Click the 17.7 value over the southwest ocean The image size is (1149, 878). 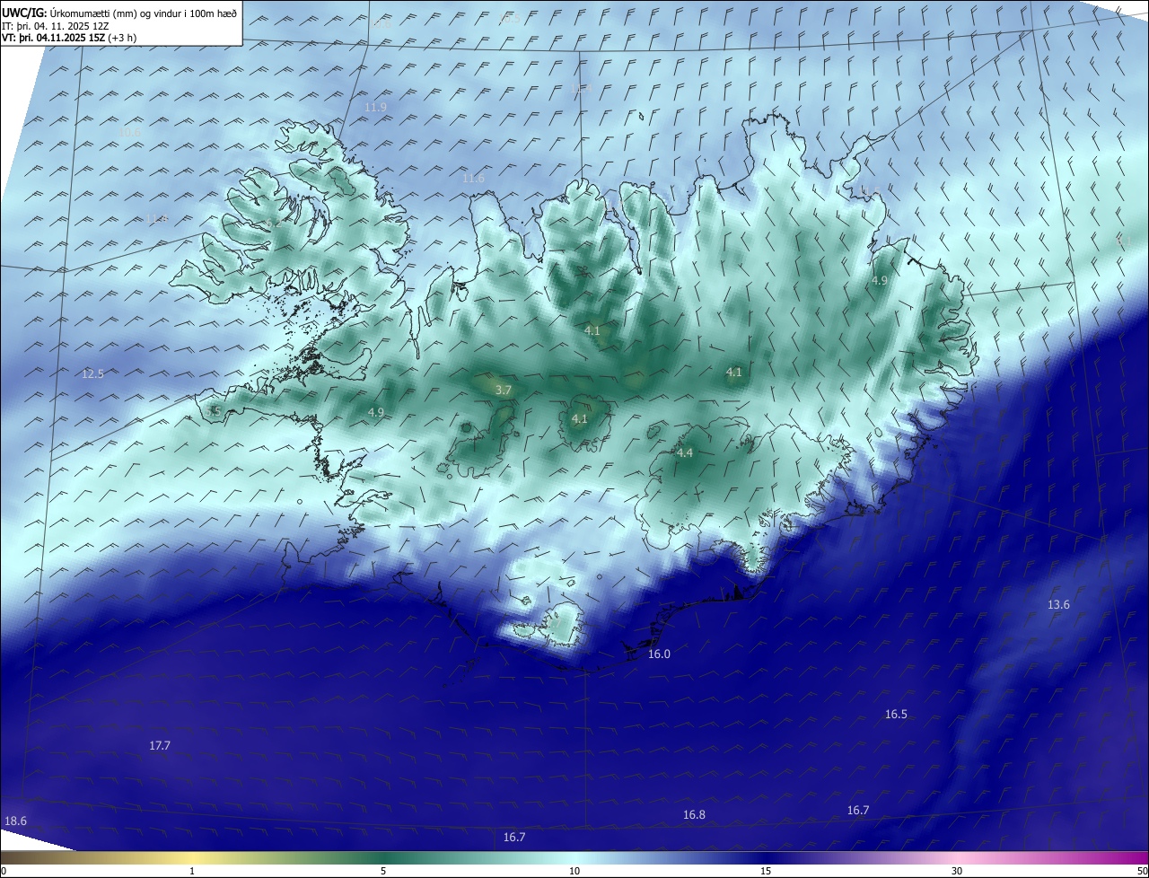tap(160, 746)
